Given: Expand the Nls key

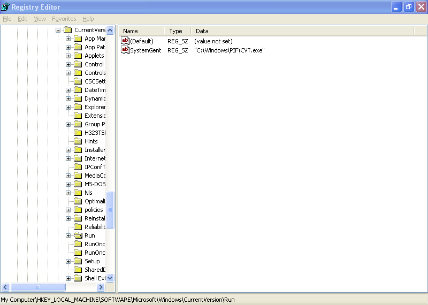Looking at the screenshot, I should pyautogui.click(x=68, y=193).
